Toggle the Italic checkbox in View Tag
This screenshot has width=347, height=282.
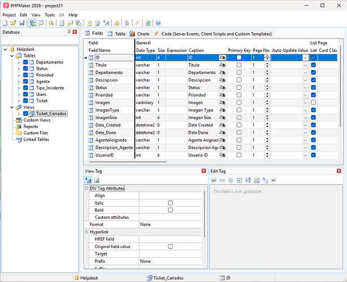[170, 203]
